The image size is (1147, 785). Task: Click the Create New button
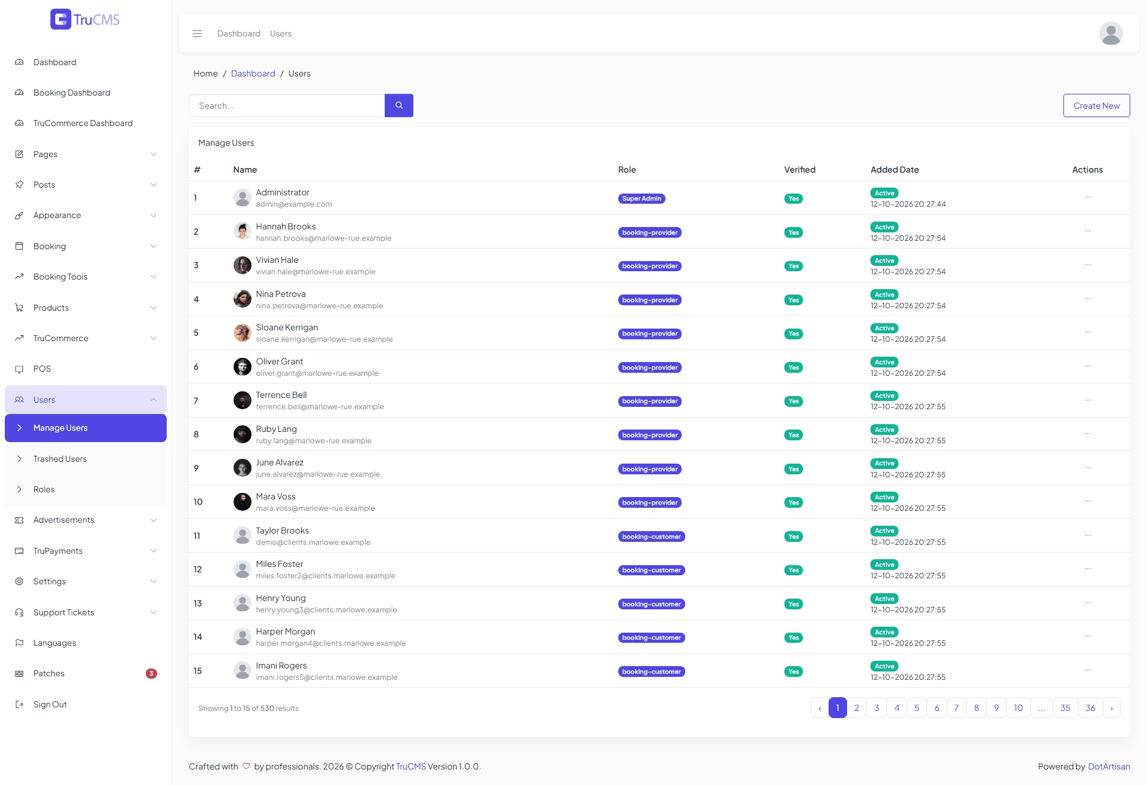[x=1096, y=105]
